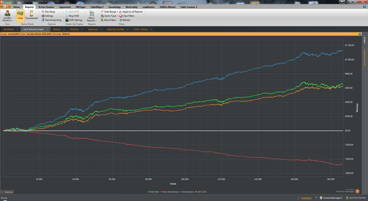Select Cash game mode
The height and width of the screenshot is (201, 368).
click(x=20, y=16)
